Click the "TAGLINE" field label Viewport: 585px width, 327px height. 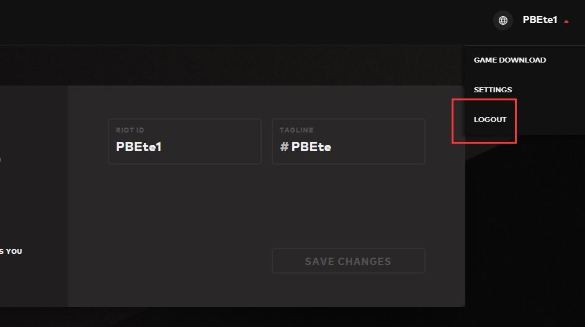[296, 130]
